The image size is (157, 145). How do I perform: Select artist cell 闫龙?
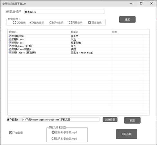[73, 39]
